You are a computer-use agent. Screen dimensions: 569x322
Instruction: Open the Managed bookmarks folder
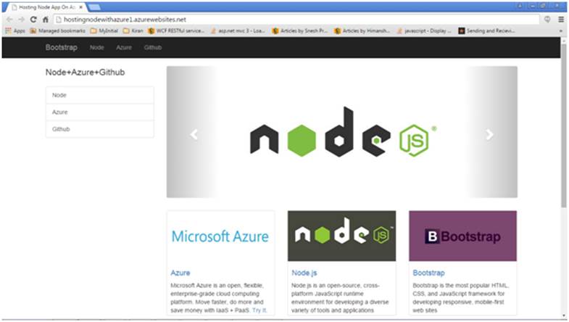click(x=58, y=31)
